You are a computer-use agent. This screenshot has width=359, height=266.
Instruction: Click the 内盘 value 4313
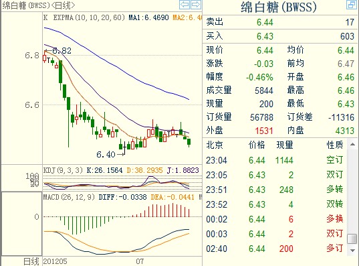click(x=345, y=131)
